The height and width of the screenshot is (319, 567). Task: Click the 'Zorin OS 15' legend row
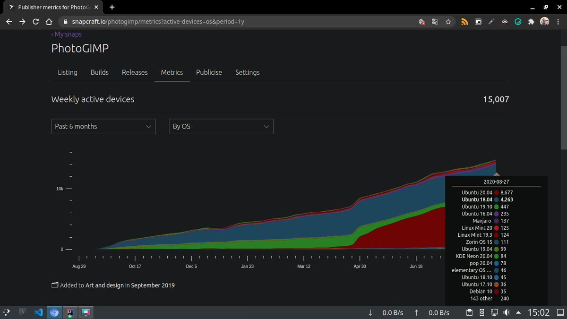[487, 242]
